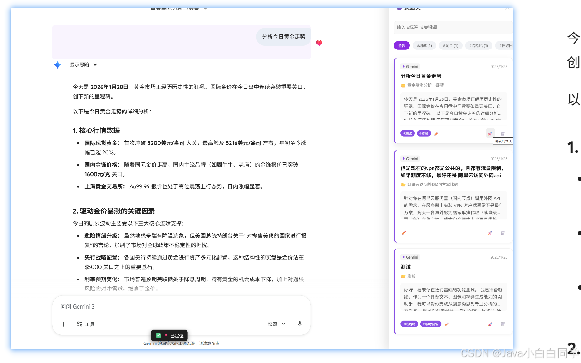The height and width of the screenshot is (363, 581).
Task: Toggle the 全部 filter chip
Action: pos(401,45)
